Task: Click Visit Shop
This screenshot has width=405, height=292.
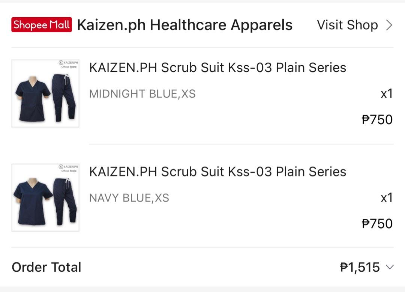Action: click(347, 25)
